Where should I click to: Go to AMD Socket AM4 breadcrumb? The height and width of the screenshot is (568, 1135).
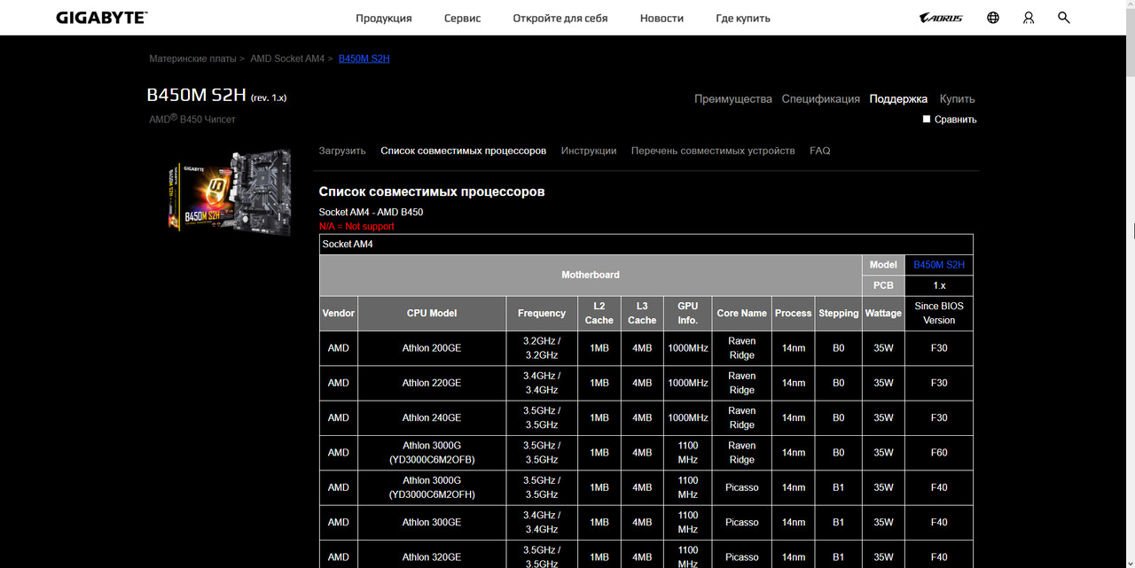287,58
